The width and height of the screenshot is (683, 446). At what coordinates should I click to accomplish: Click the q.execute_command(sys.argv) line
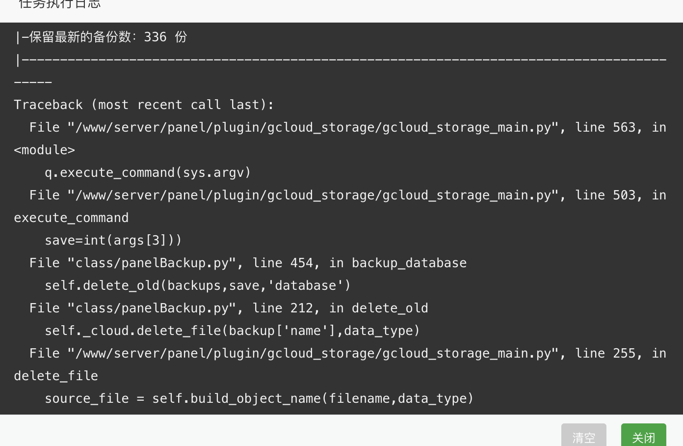click(148, 172)
